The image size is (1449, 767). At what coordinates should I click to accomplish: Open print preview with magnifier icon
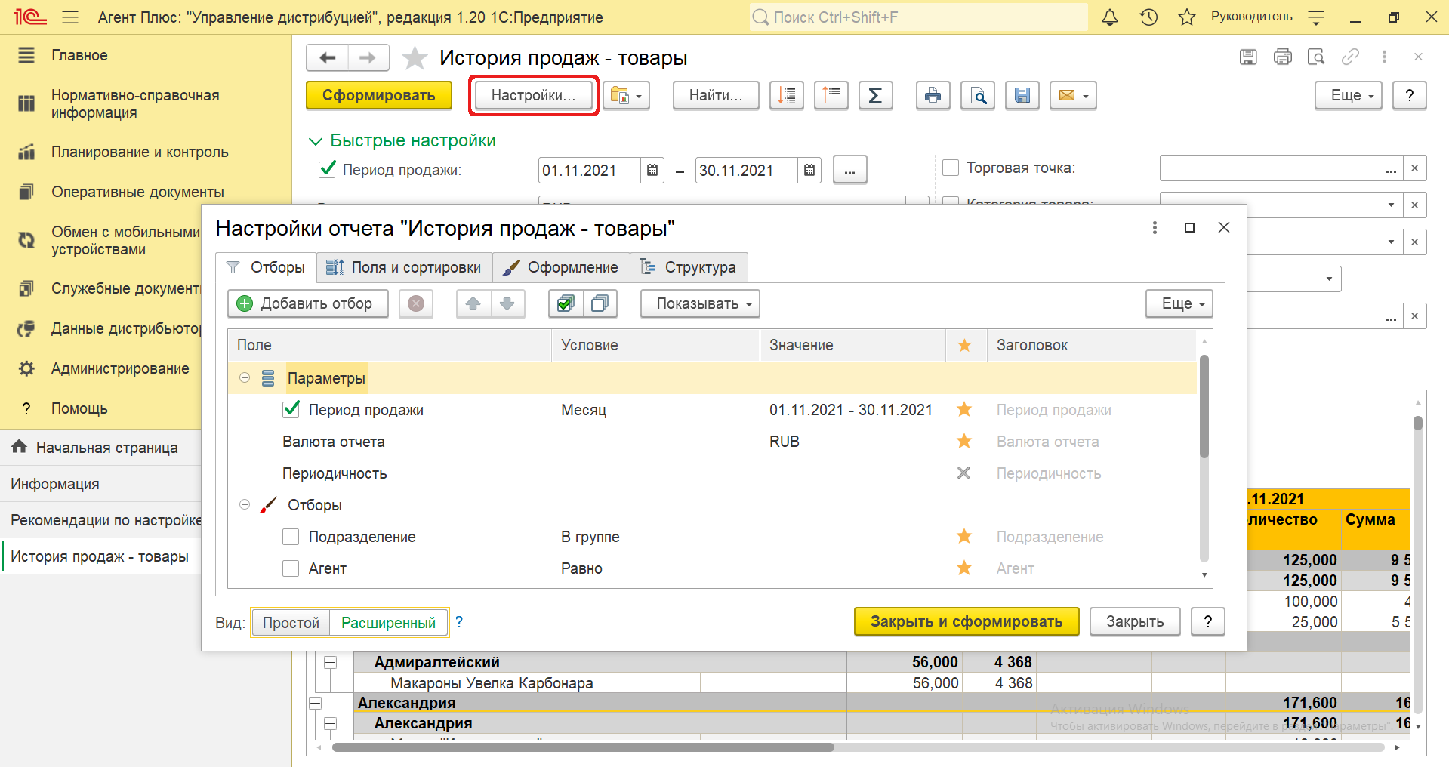tap(978, 95)
